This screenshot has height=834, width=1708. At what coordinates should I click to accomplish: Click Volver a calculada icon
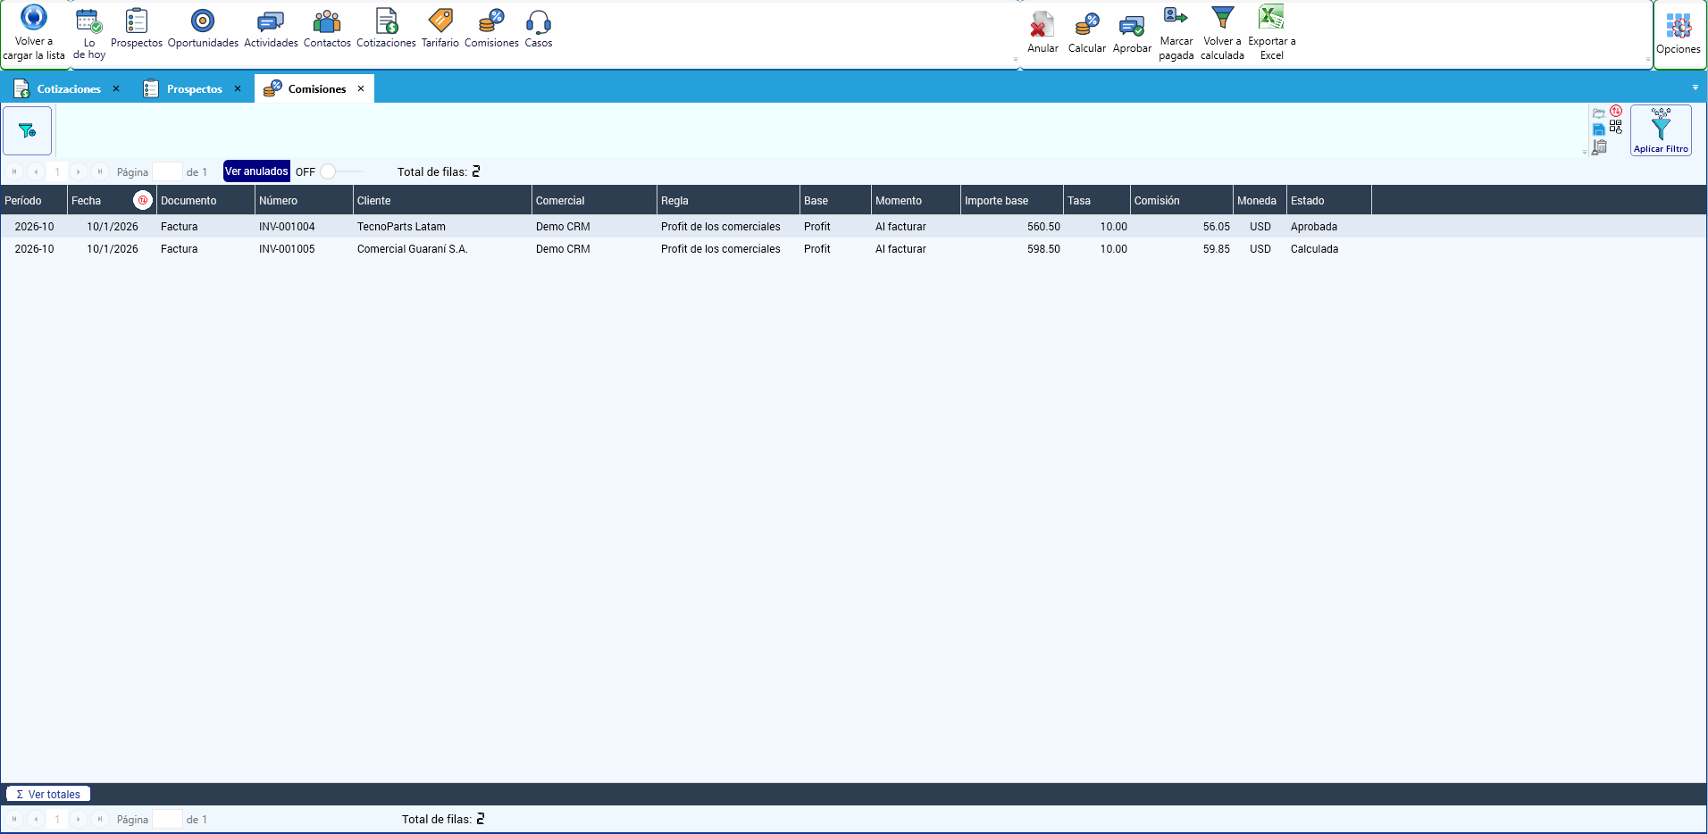pos(1222,17)
